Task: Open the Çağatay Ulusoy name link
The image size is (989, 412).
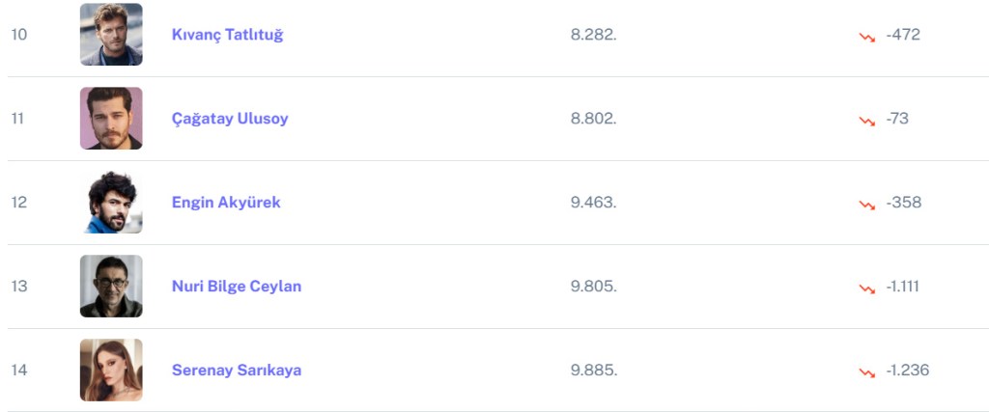Action: (230, 119)
